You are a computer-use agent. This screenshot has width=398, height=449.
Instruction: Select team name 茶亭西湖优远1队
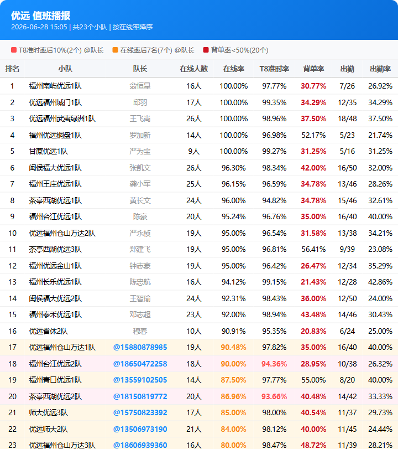pyautogui.click(x=55, y=200)
